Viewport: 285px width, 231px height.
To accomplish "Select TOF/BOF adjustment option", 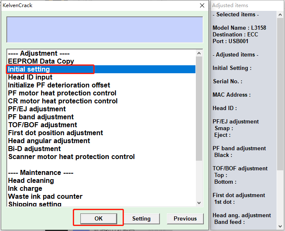I will (42, 125).
